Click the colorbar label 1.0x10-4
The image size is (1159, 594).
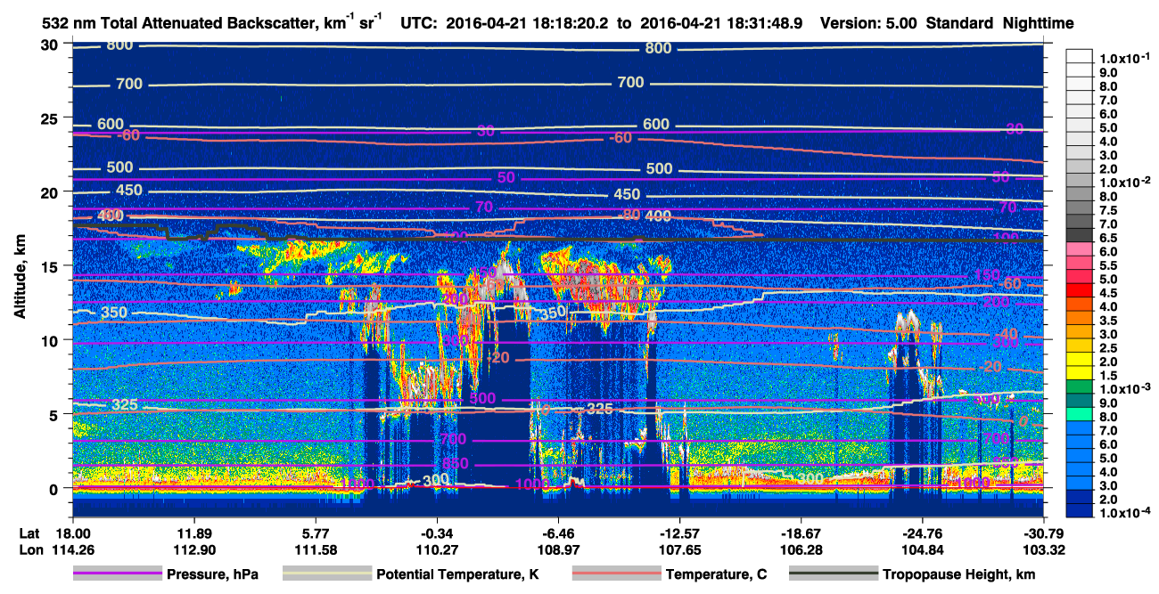pos(1127,511)
